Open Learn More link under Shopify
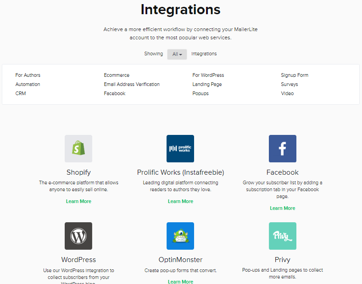This screenshot has width=362, height=284. (78, 201)
